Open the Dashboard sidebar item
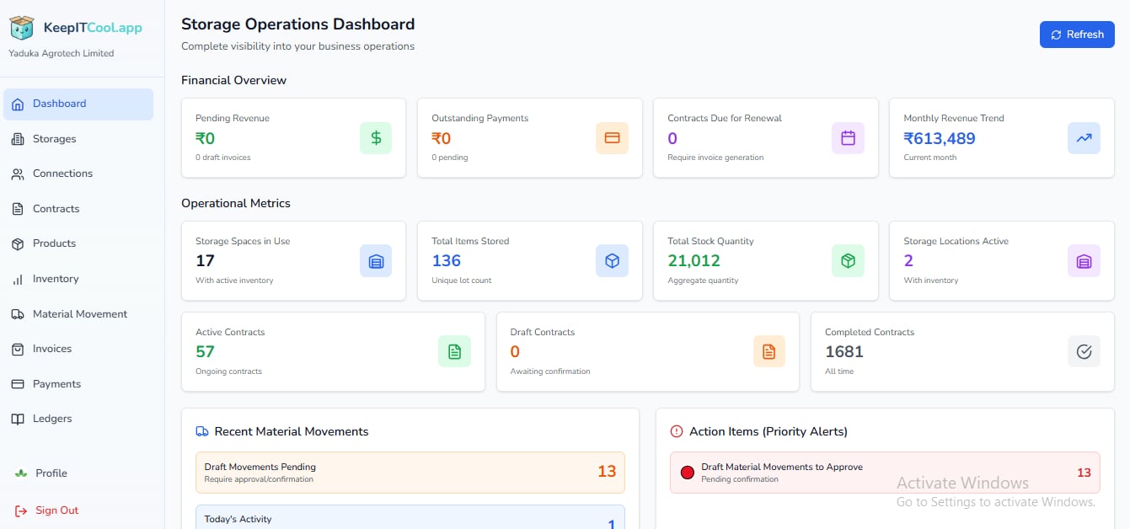The width and height of the screenshot is (1130, 529). click(x=78, y=104)
